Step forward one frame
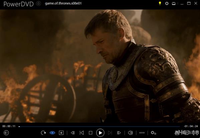This screenshot has width=200, height=138. point(119,133)
